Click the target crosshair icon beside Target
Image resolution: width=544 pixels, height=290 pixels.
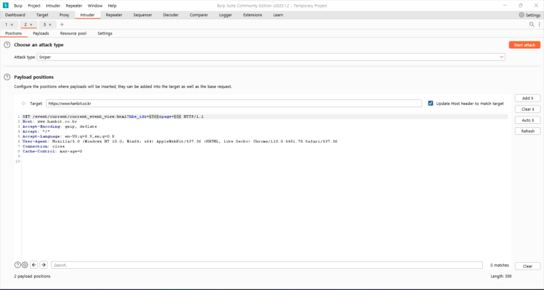pos(24,103)
